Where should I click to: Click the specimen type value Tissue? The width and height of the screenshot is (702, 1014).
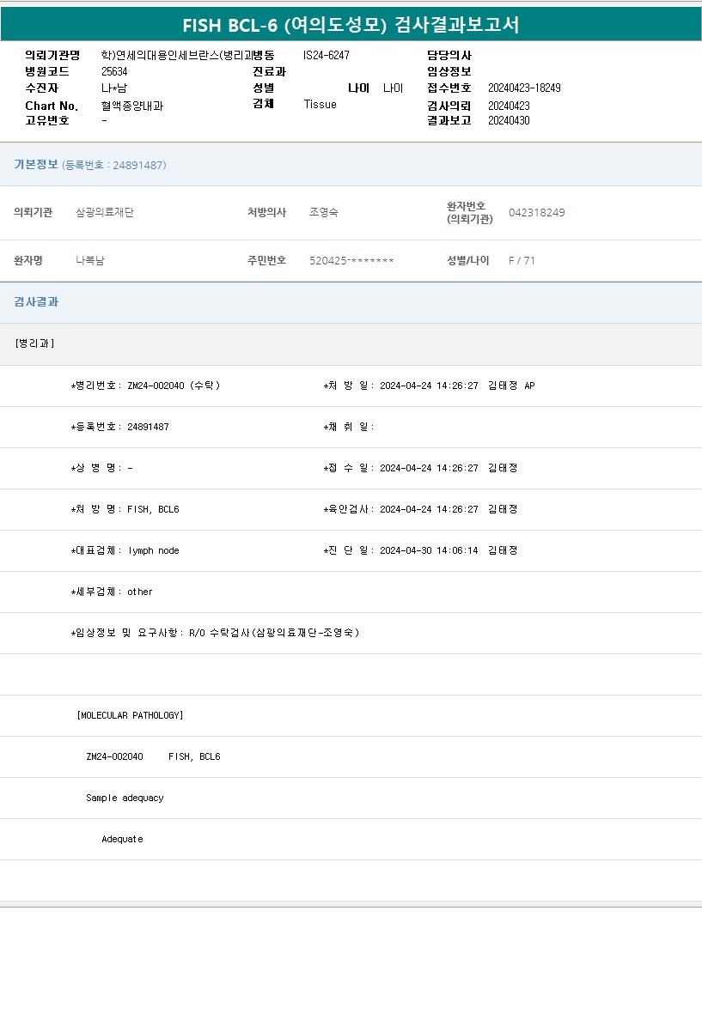(320, 105)
